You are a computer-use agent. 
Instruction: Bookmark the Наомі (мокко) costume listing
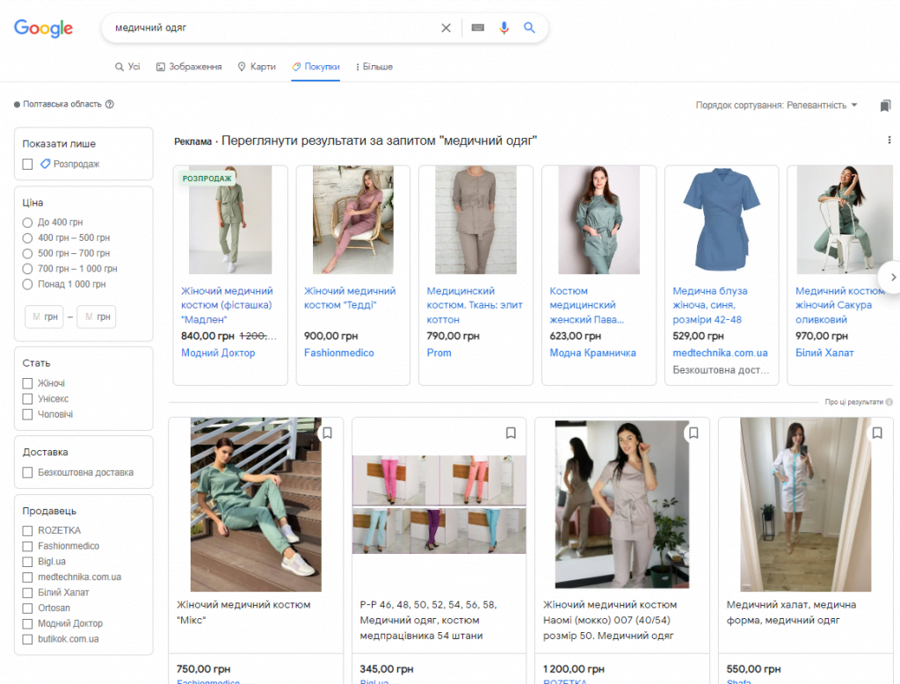693,433
